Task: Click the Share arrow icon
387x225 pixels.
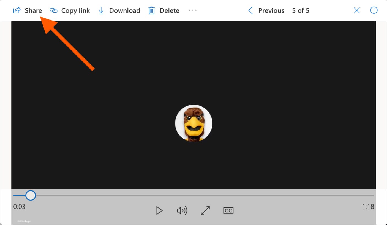Action: (17, 11)
